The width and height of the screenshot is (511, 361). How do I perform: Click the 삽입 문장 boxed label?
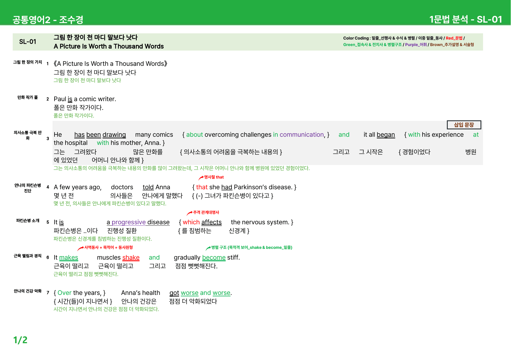tap(464, 125)
